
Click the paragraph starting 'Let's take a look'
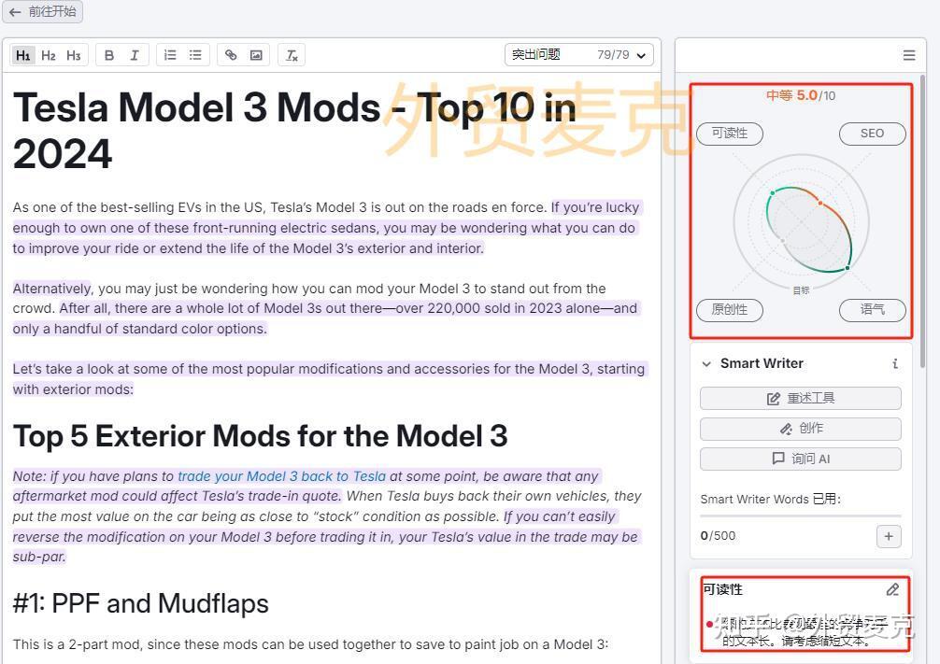[329, 379]
